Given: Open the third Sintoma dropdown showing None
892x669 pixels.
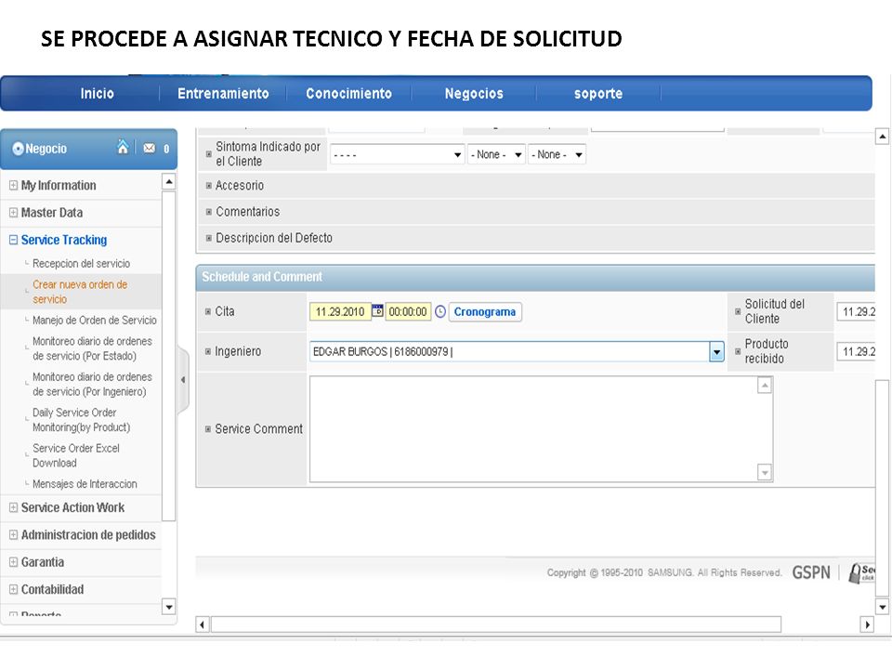Looking at the screenshot, I should point(557,155).
